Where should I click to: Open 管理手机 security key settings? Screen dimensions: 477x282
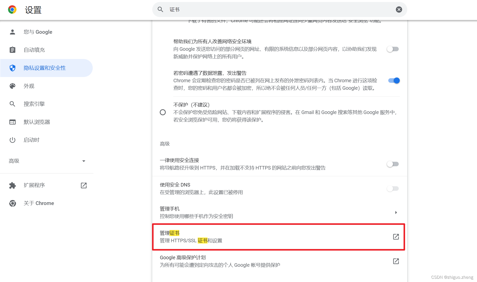(x=279, y=212)
